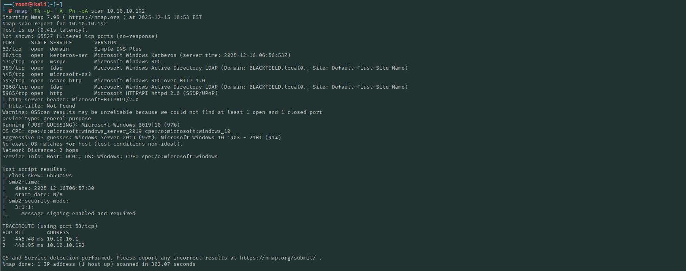Click the Service Info DC01 host line
Screen dimensions: 686x271
(110, 157)
